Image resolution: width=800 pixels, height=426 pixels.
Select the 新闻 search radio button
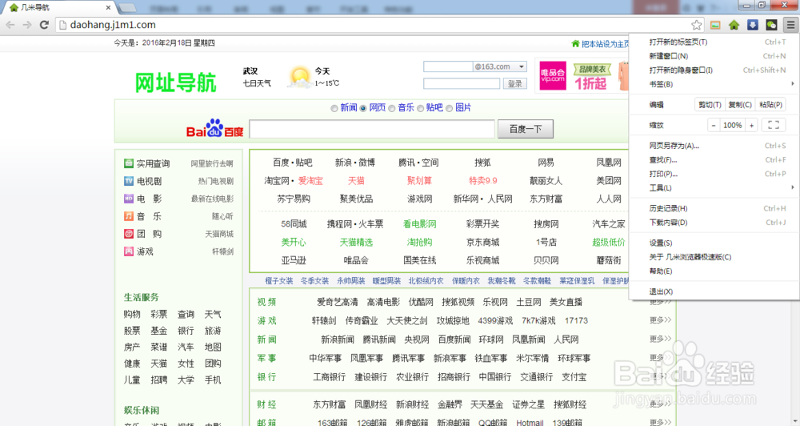coord(334,108)
